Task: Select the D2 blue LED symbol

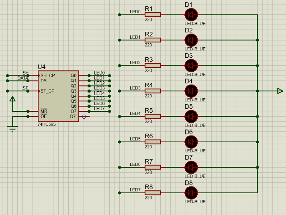Action: pyautogui.click(x=191, y=40)
